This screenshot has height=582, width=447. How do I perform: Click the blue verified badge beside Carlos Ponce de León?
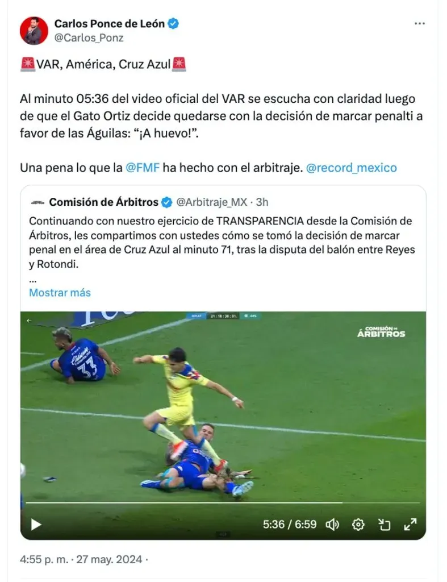pyautogui.click(x=173, y=23)
